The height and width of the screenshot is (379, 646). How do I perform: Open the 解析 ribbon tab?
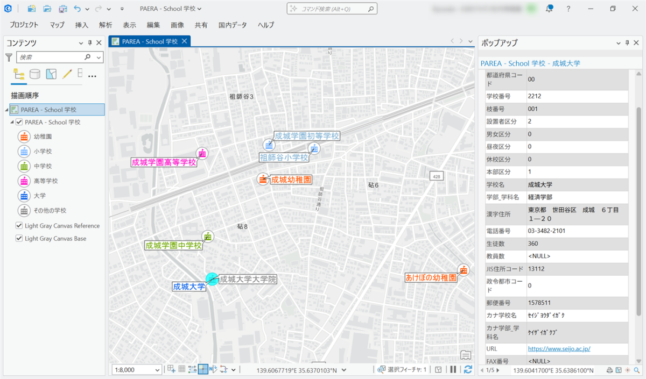pyautogui.click(x=106, y=25)
